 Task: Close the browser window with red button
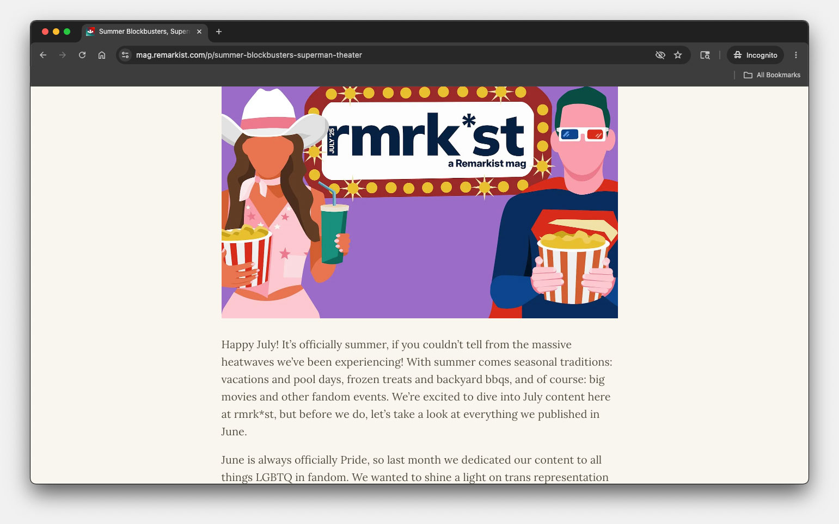click(45, 32)
